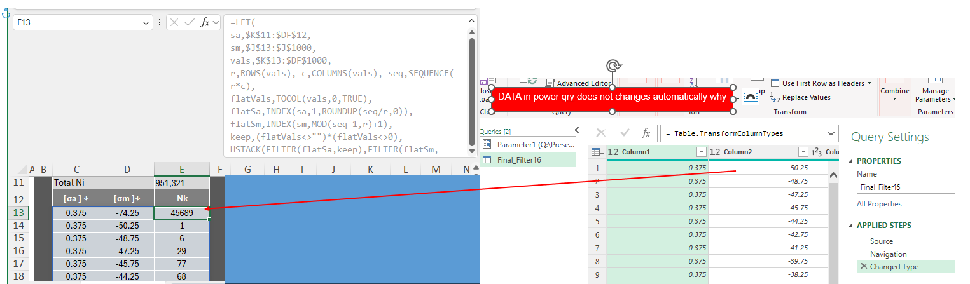The image size is (970, 284).
Task: Click the -74.25 cell in Excel
Action: pos(127,213)
